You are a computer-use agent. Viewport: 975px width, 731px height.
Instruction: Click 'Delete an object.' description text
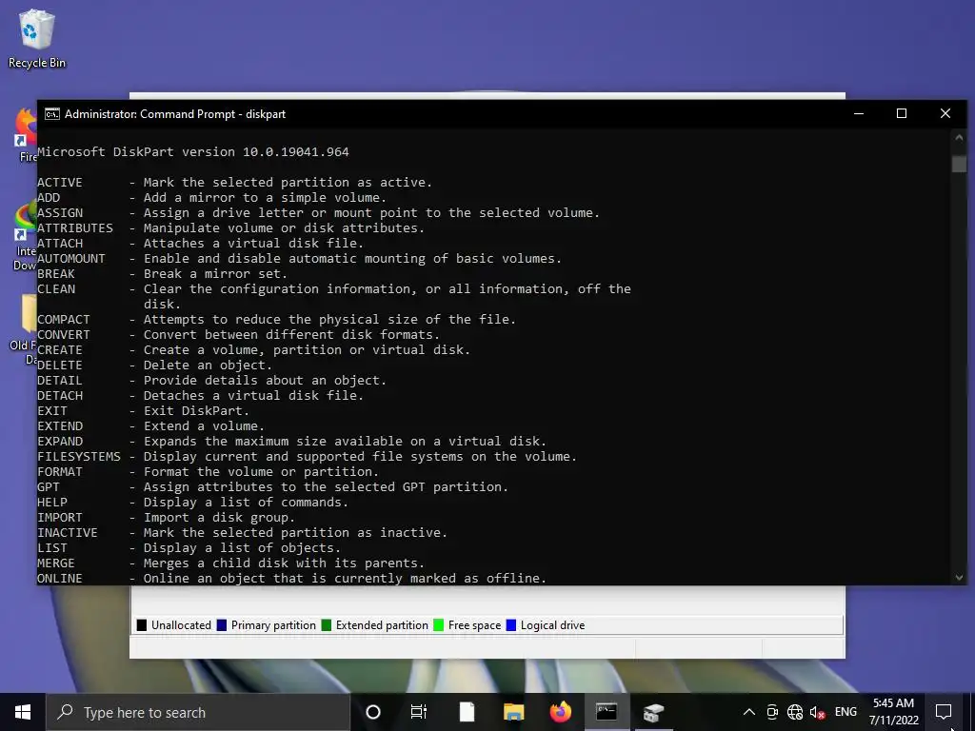pos(208,365)
